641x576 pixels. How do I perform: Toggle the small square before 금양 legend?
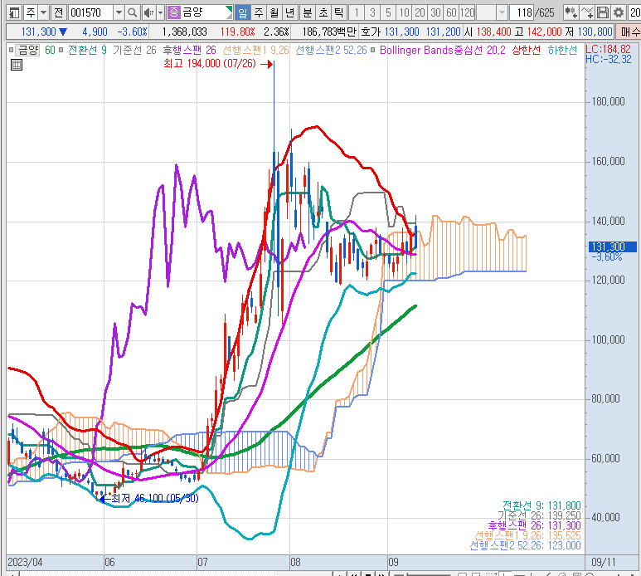(12, 51)
